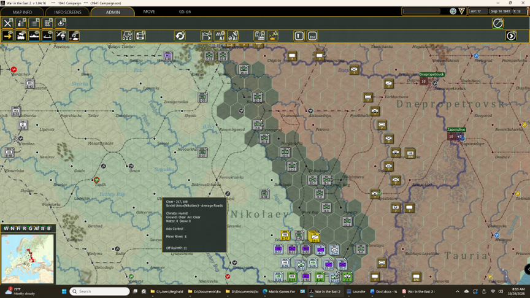Click the rail repair AI icon
Image resolution: width=530 pixels, height=298 pixels.
220,36
